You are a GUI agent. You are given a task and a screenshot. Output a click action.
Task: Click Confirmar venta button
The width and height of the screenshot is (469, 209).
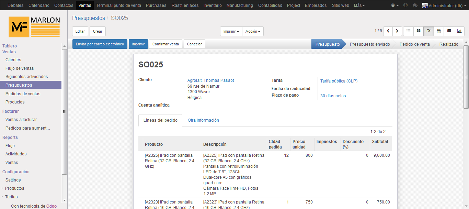[165, 44]
